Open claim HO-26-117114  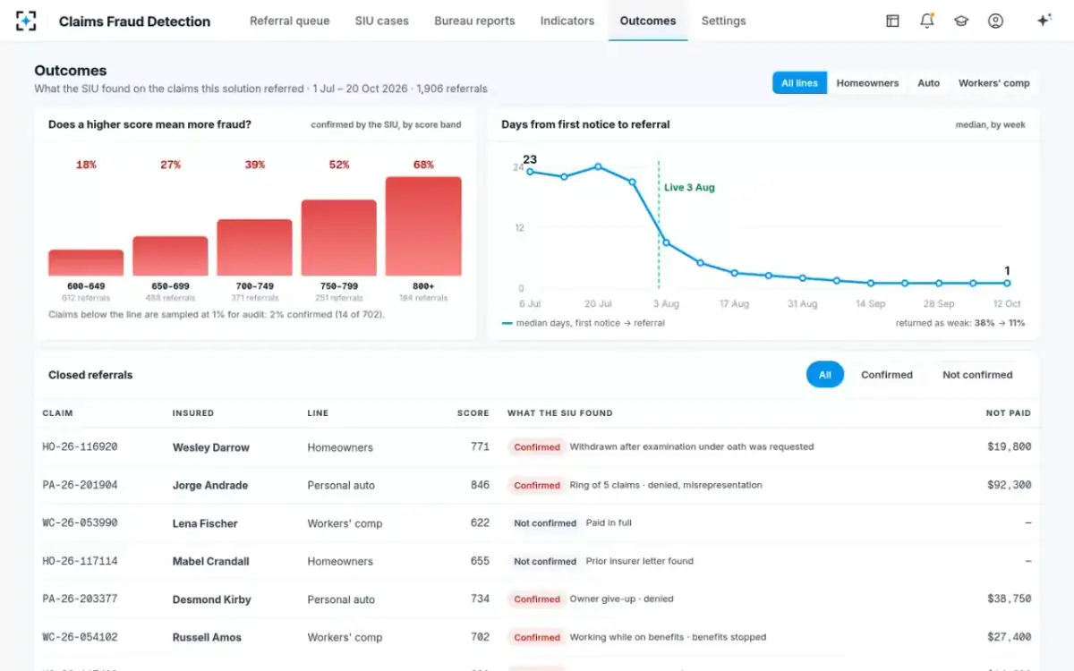pos(80,561)
